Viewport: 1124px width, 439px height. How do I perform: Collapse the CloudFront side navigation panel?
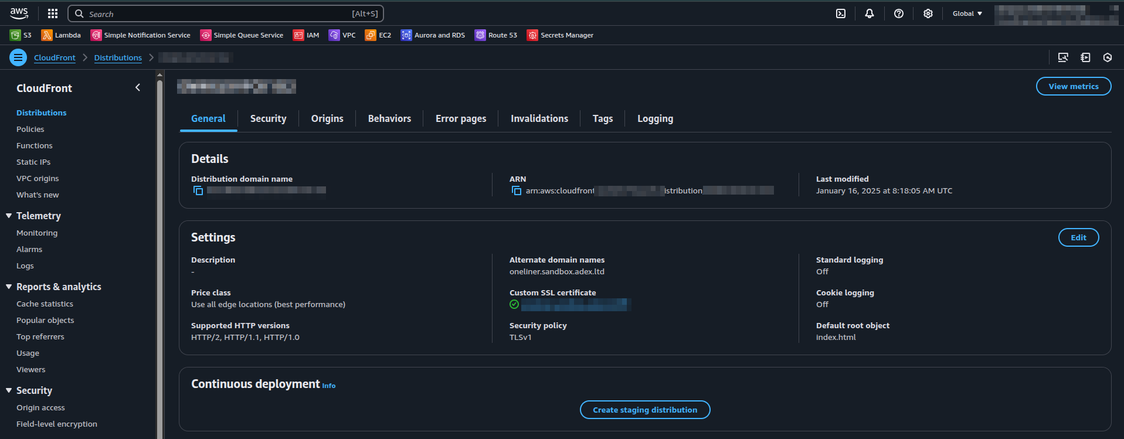click(x=138, y=88)
